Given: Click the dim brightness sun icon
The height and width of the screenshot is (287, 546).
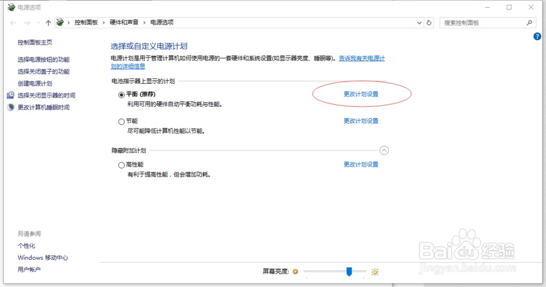Looking at the screenshot, I should 295,271.
